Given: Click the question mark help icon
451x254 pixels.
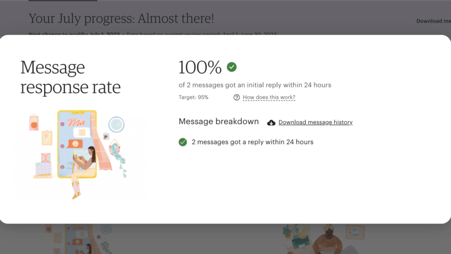Looking at the screenshot, I should point(237,97).
